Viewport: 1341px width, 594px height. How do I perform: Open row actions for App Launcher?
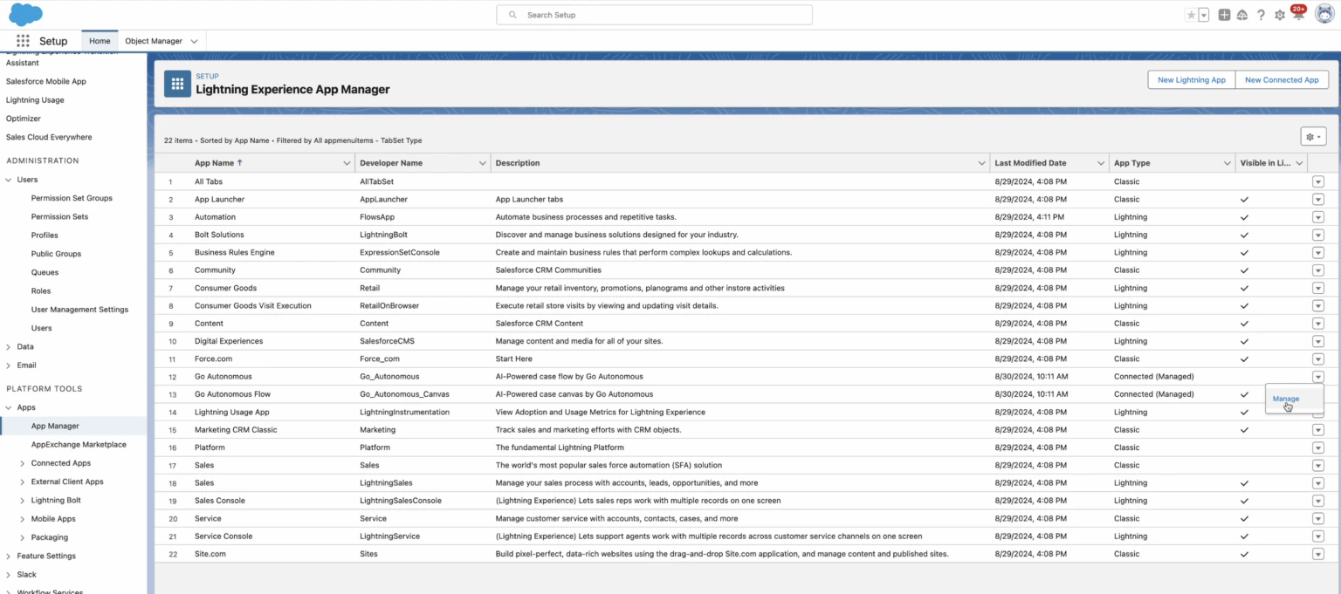tap(1317, 200)
